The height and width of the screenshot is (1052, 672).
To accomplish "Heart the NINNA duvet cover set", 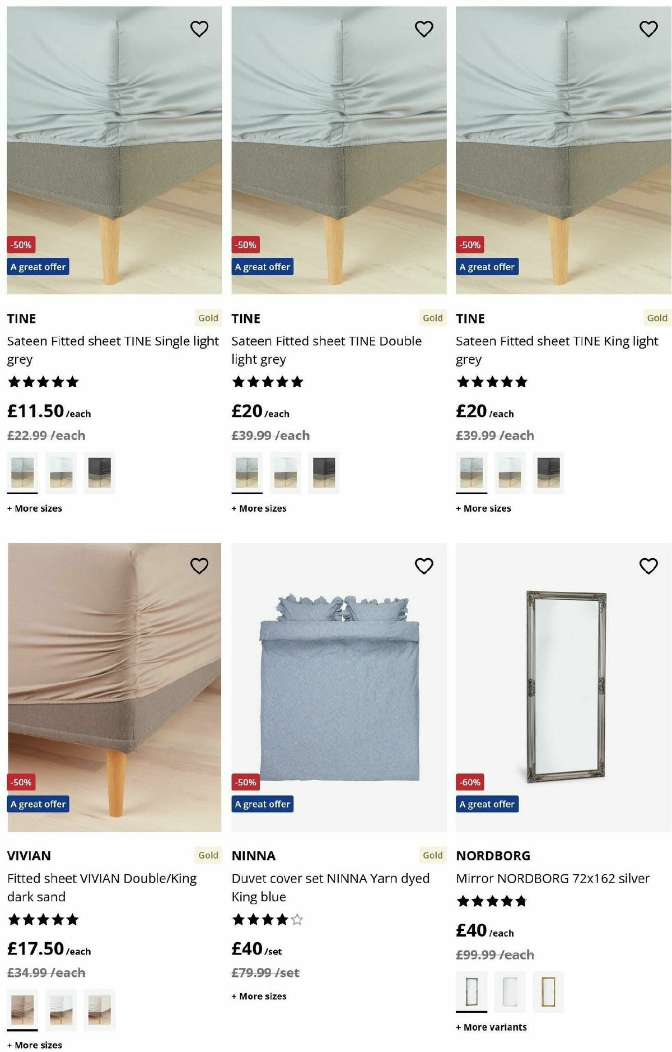I will tap(424, 566).
